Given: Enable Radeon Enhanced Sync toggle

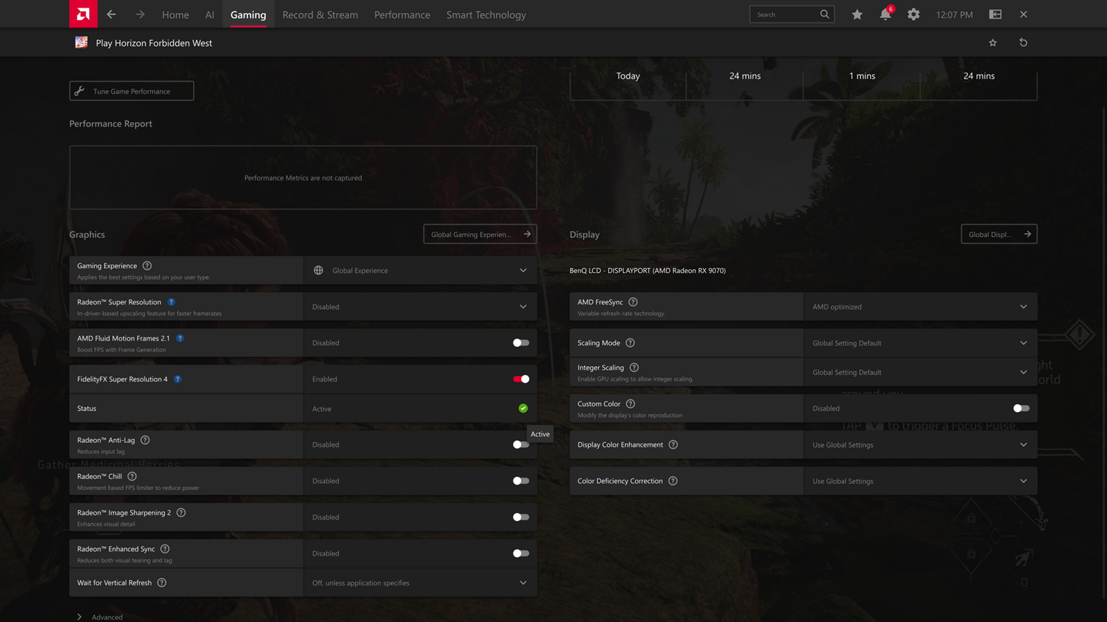Looking at the screenshot, I should 521,554.
